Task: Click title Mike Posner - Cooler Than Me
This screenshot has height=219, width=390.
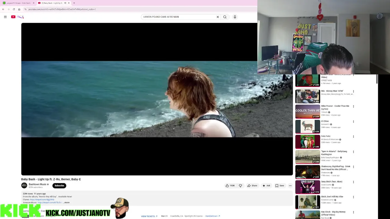Action: (335, 107)
